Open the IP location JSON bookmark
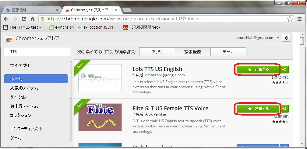 (x=98, y=27)
